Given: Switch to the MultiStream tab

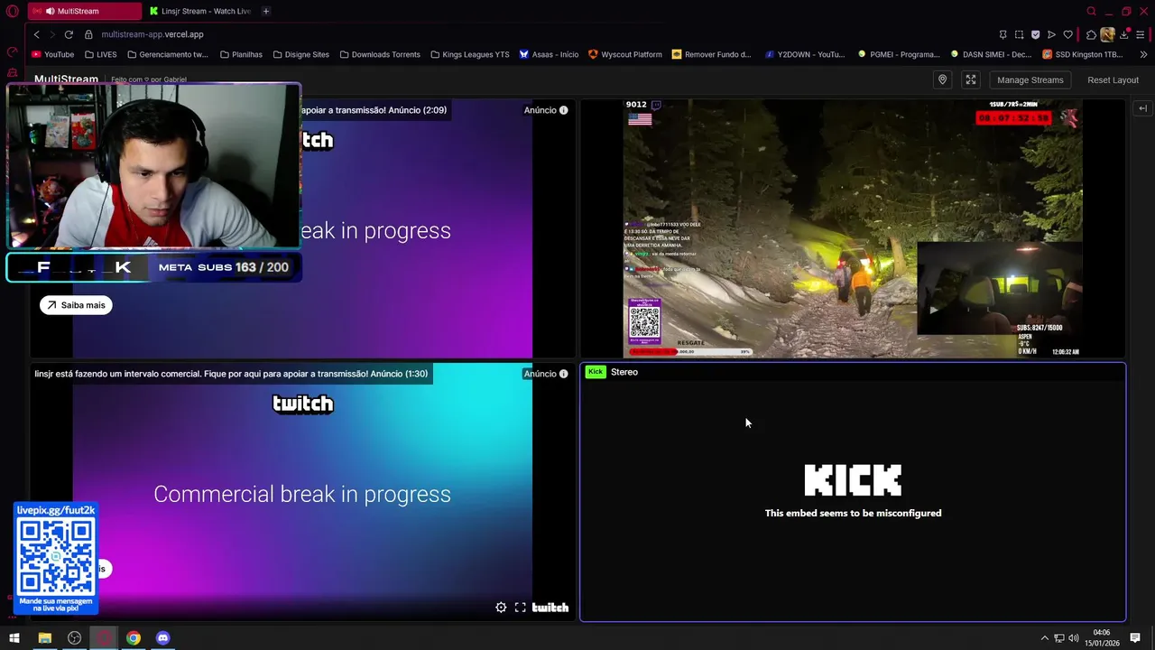Looking at the screenshot, I should click(84, 11).
